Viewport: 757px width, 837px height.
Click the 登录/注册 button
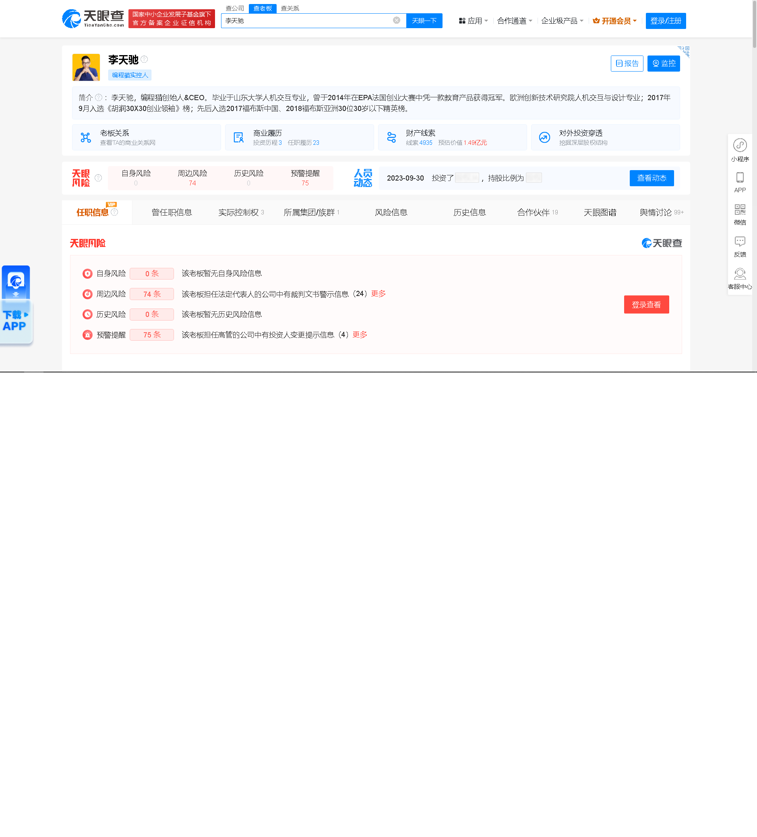click(x=666, y=21)
